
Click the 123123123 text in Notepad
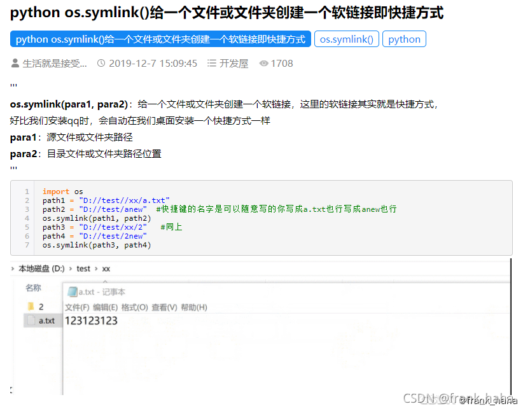[x=91, y=321]
